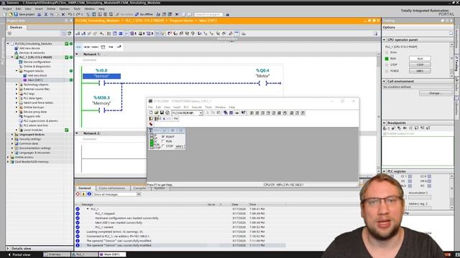The width and height of the screenshot is (460, 258).
Task: Collapse Network 2 in the editor
Action: click(77, 133)
